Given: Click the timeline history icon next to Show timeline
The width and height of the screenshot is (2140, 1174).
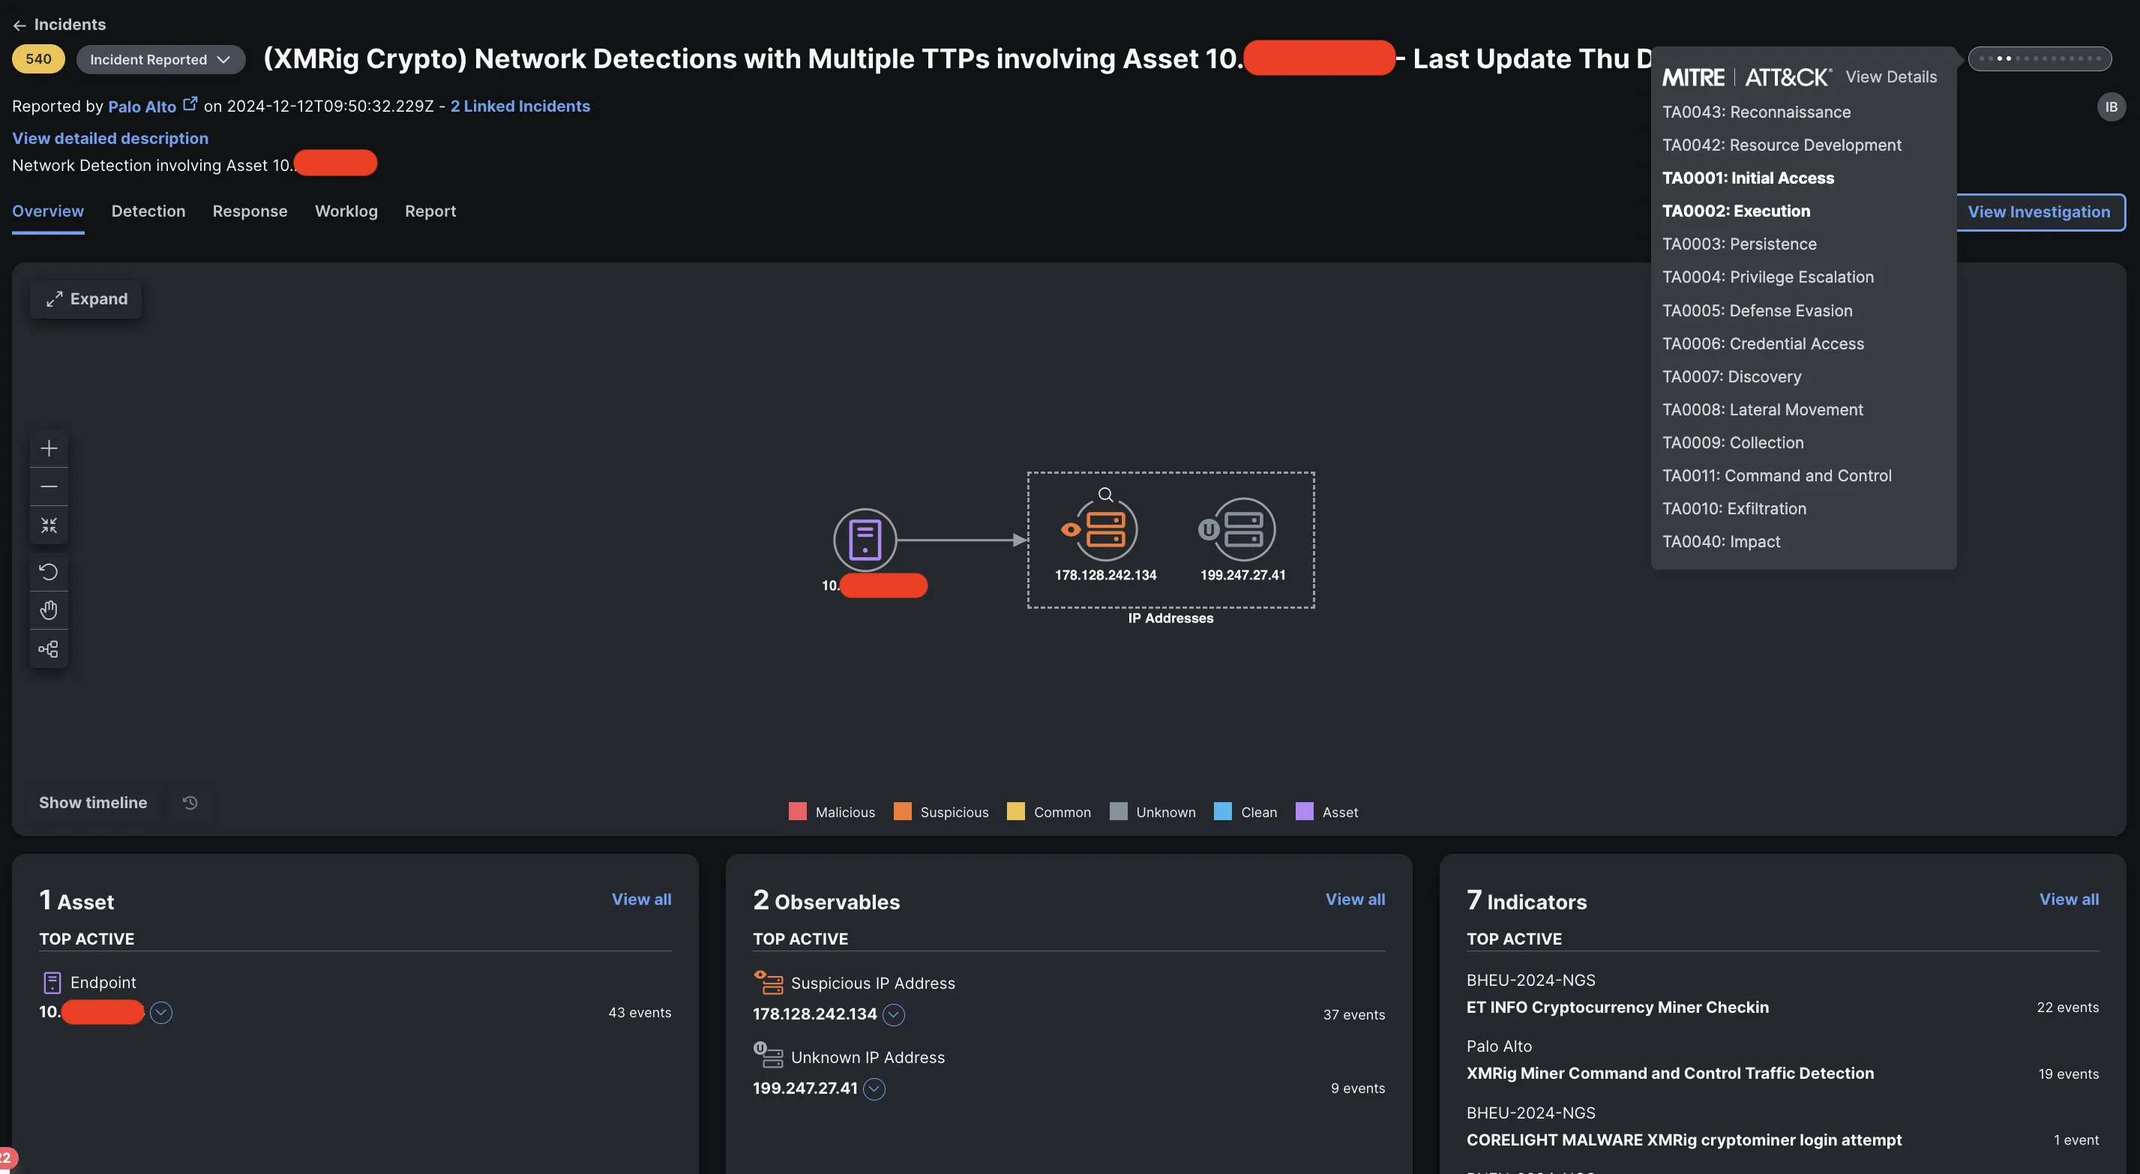Looking at the screenshot, I should [x=190, y=803].
